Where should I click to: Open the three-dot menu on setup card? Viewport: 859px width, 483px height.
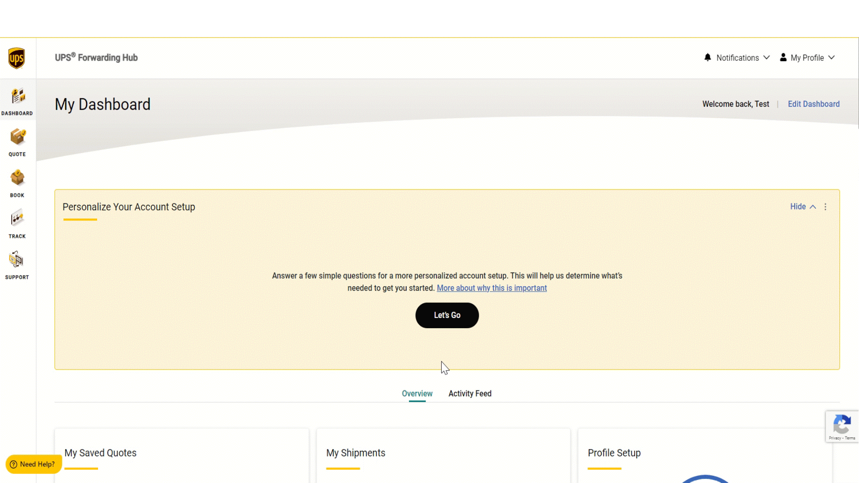point(825,207)
